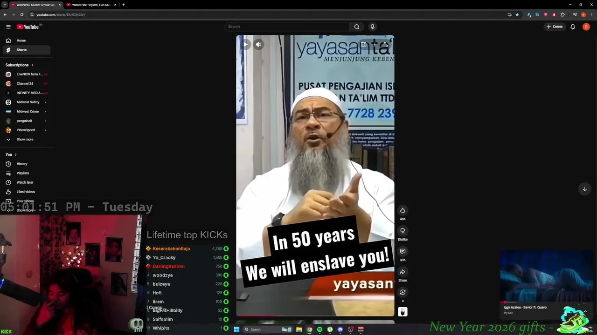Open History in sidebar

click(26, 164)
